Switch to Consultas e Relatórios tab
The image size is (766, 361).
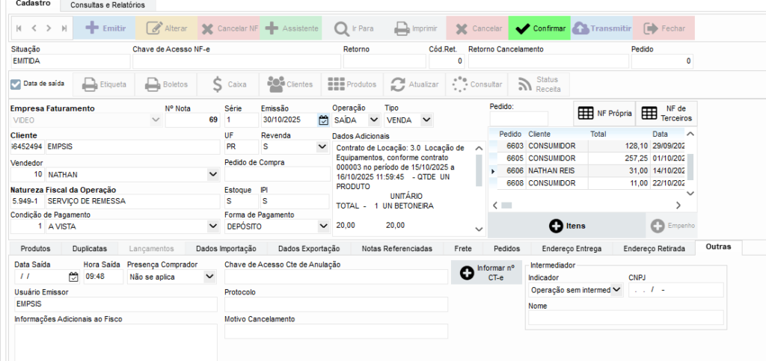coord(108,4)
